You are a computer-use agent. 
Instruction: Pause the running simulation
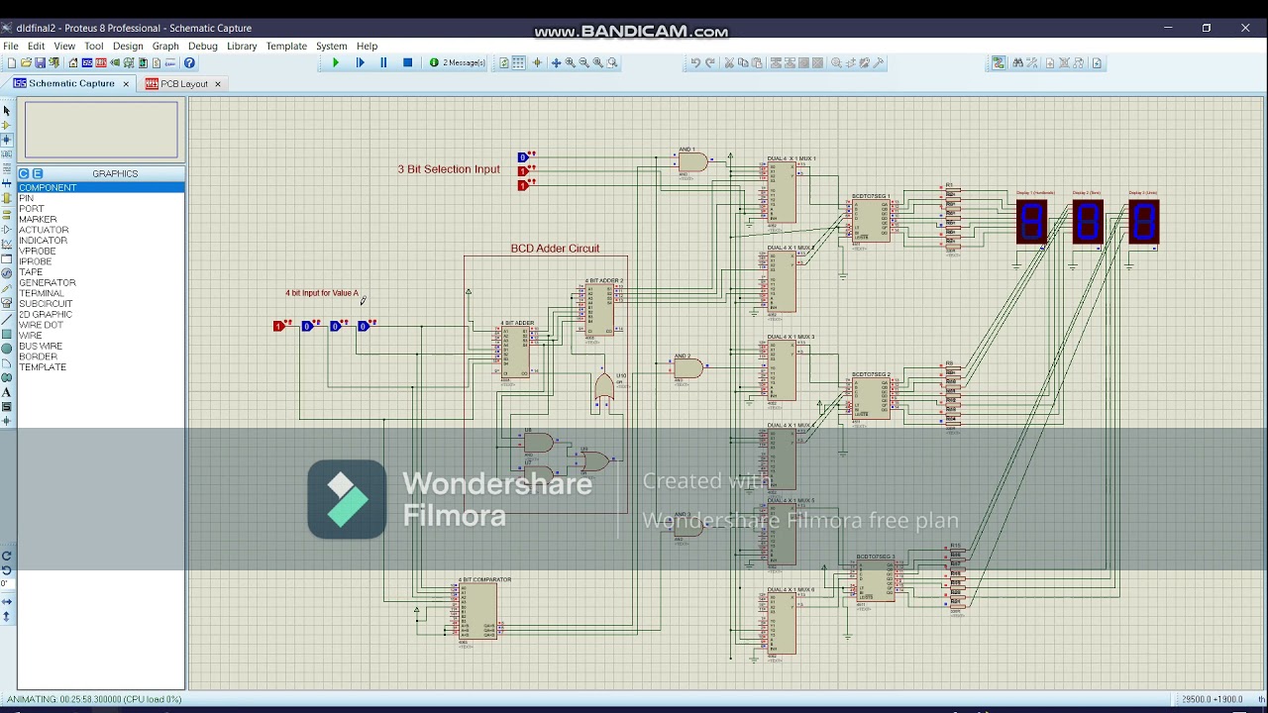coord(383,62)
